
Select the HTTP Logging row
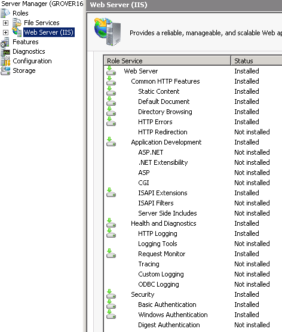point(193,233)
